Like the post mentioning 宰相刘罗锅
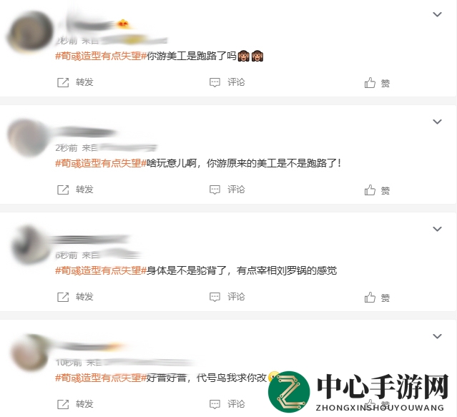 click(370, 298)
